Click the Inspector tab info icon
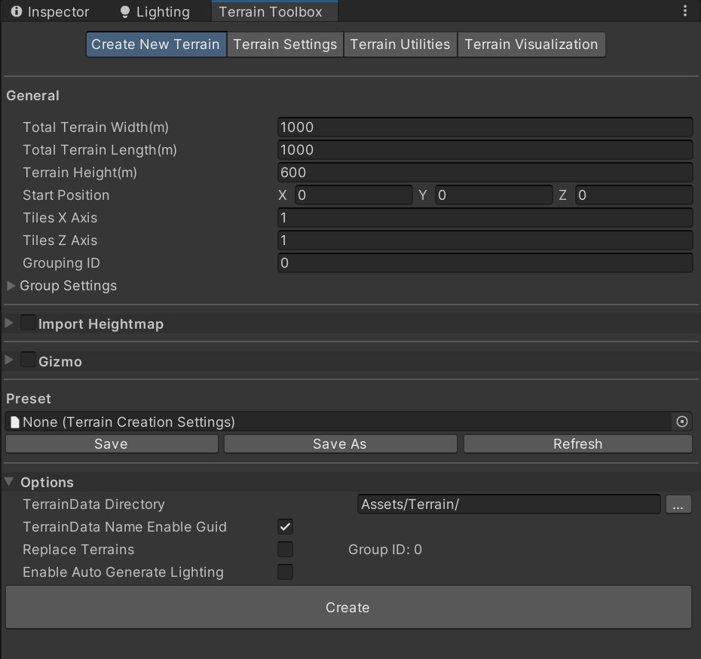 click(x=17, y=11)
